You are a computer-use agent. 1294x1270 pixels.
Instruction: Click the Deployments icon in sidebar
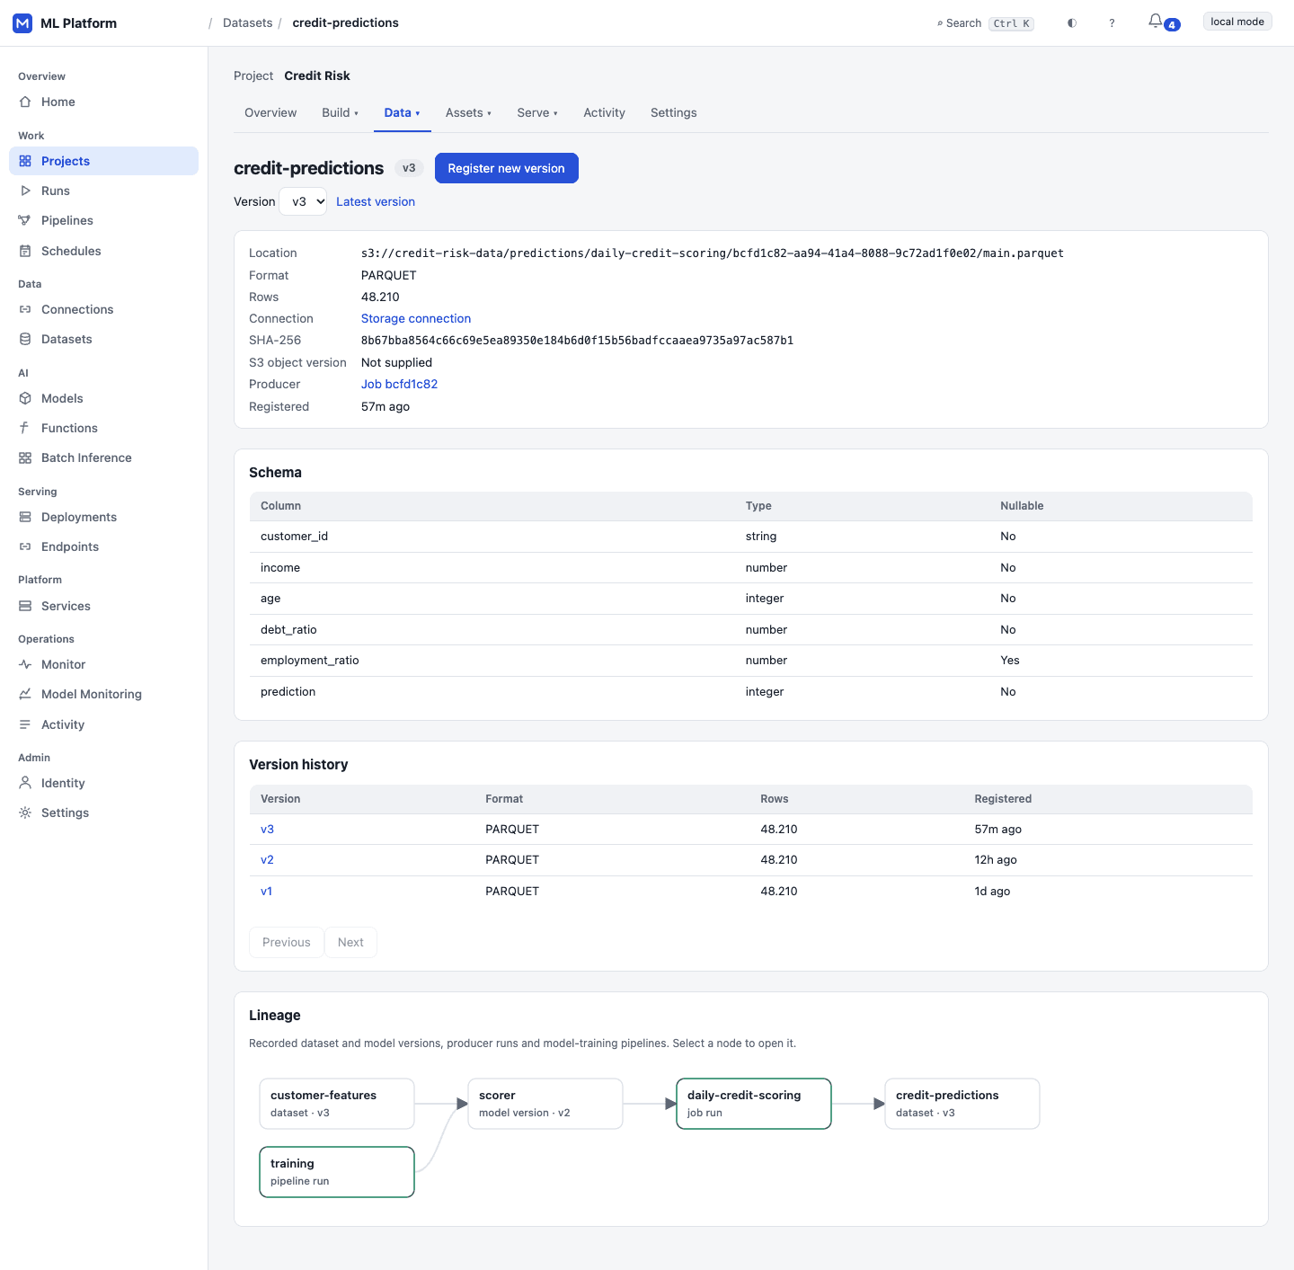pos(25,517)
